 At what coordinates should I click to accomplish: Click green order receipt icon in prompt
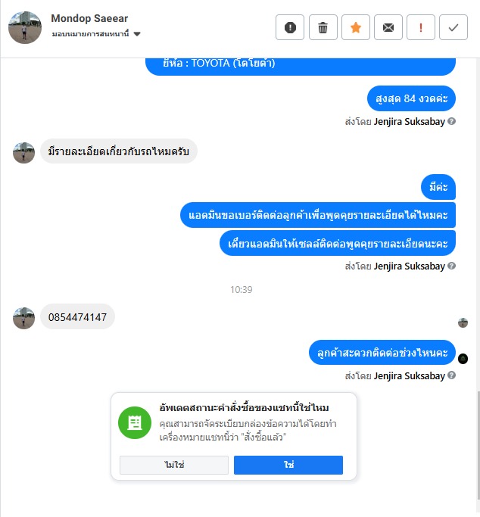point(135,422)
